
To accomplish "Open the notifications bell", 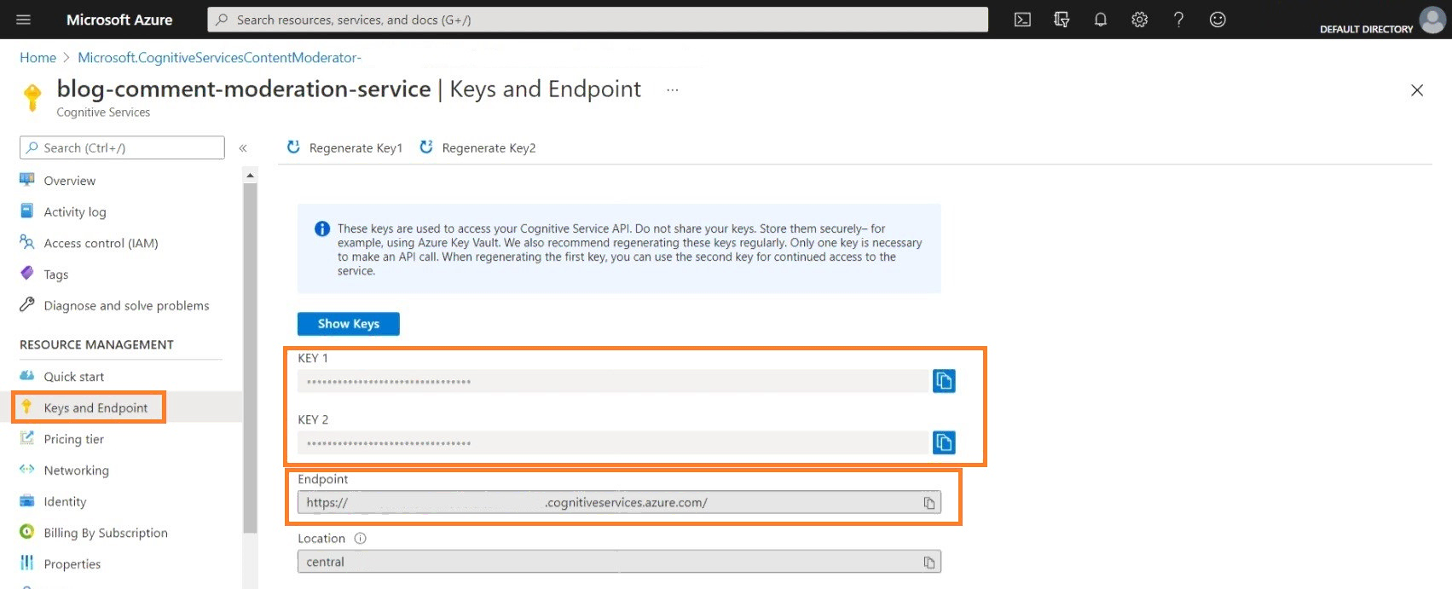I will [x=1101, y=20].
